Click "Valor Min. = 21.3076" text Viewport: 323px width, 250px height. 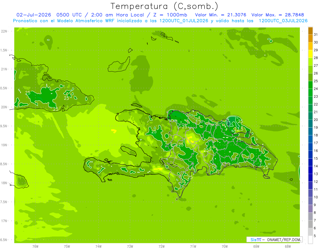click(221, 15)
